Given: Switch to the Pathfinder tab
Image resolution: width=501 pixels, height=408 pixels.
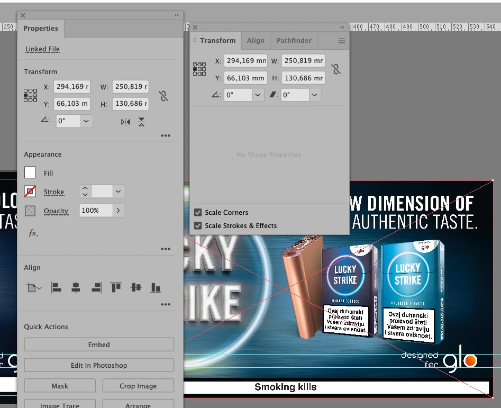Looking at the screenshot, I should (294, 41).
